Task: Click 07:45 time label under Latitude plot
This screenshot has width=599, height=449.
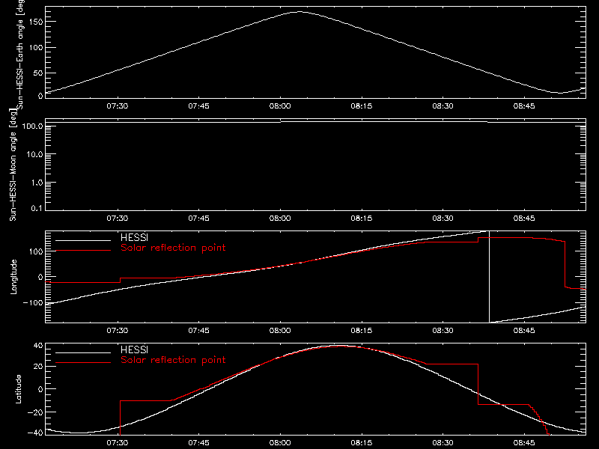Action: [x=198, y=443]
